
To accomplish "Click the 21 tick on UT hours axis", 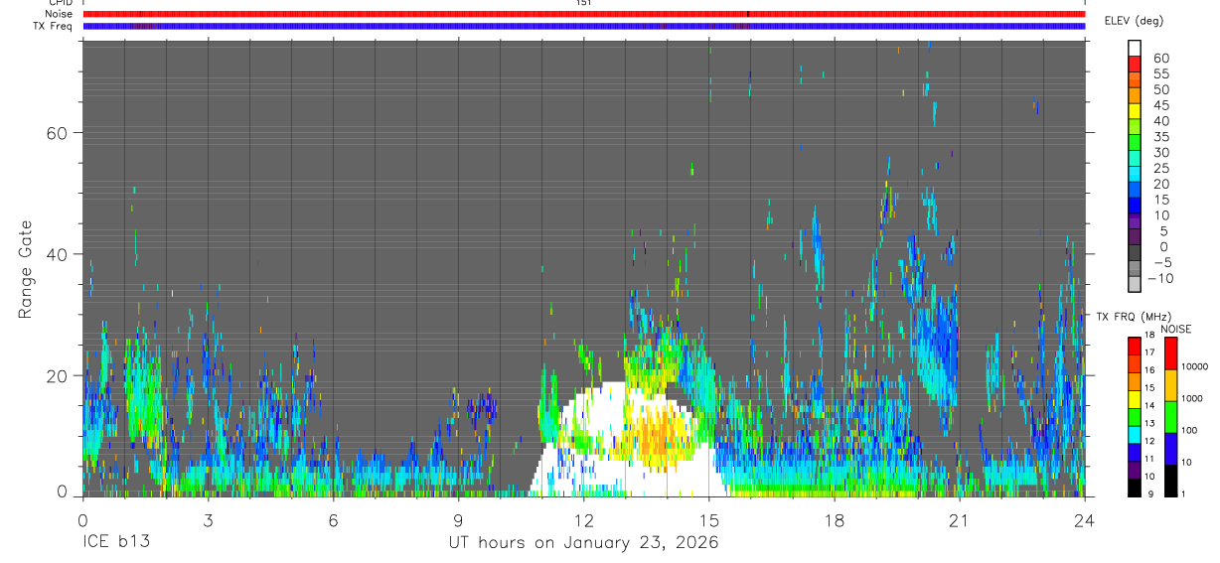I will [960, 519].
